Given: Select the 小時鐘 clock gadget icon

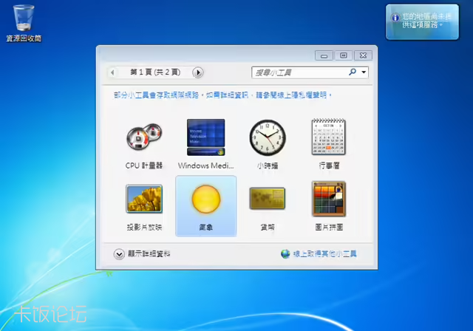Looking at the screenshot, I should click(x=268, y=137).
